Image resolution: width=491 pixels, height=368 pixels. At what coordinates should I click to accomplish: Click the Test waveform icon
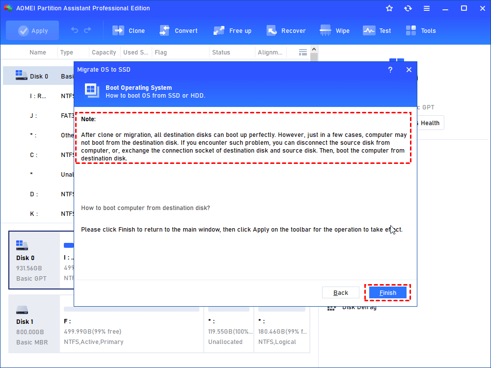369,30
